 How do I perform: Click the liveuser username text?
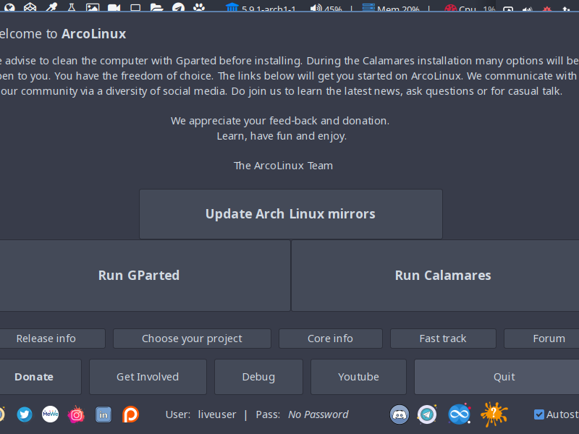click(216, 414)
